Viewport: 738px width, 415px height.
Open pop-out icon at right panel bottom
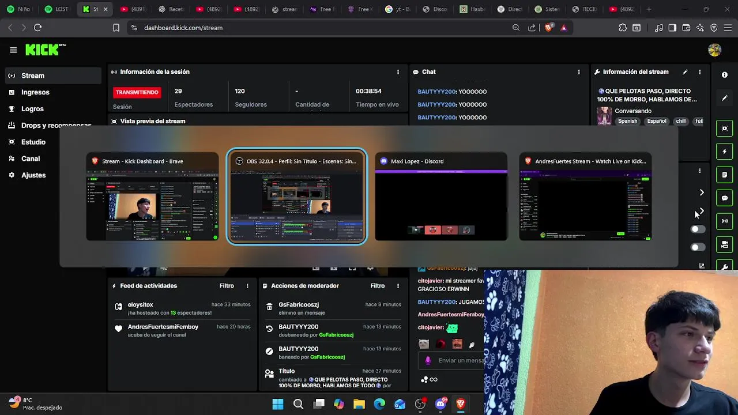pyautogui.click(x=702, y=266)
